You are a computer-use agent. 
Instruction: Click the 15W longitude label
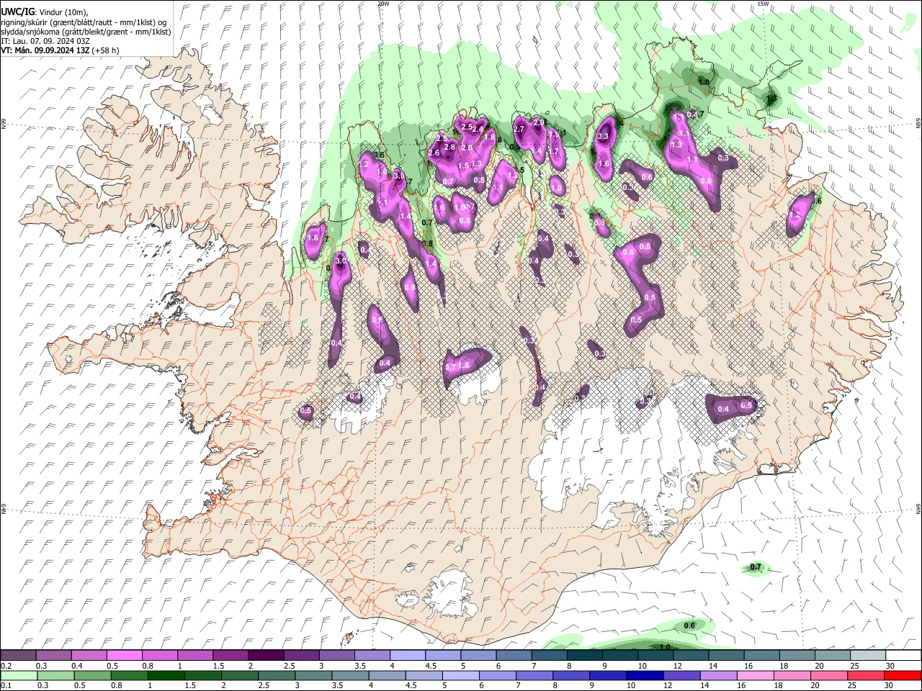point(763,4)
